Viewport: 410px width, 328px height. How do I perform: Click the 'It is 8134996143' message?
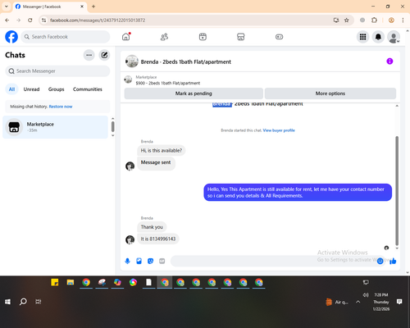point(158,239)
